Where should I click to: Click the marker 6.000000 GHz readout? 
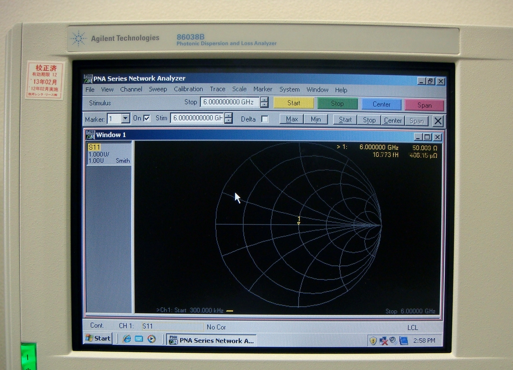click(379, 147)
